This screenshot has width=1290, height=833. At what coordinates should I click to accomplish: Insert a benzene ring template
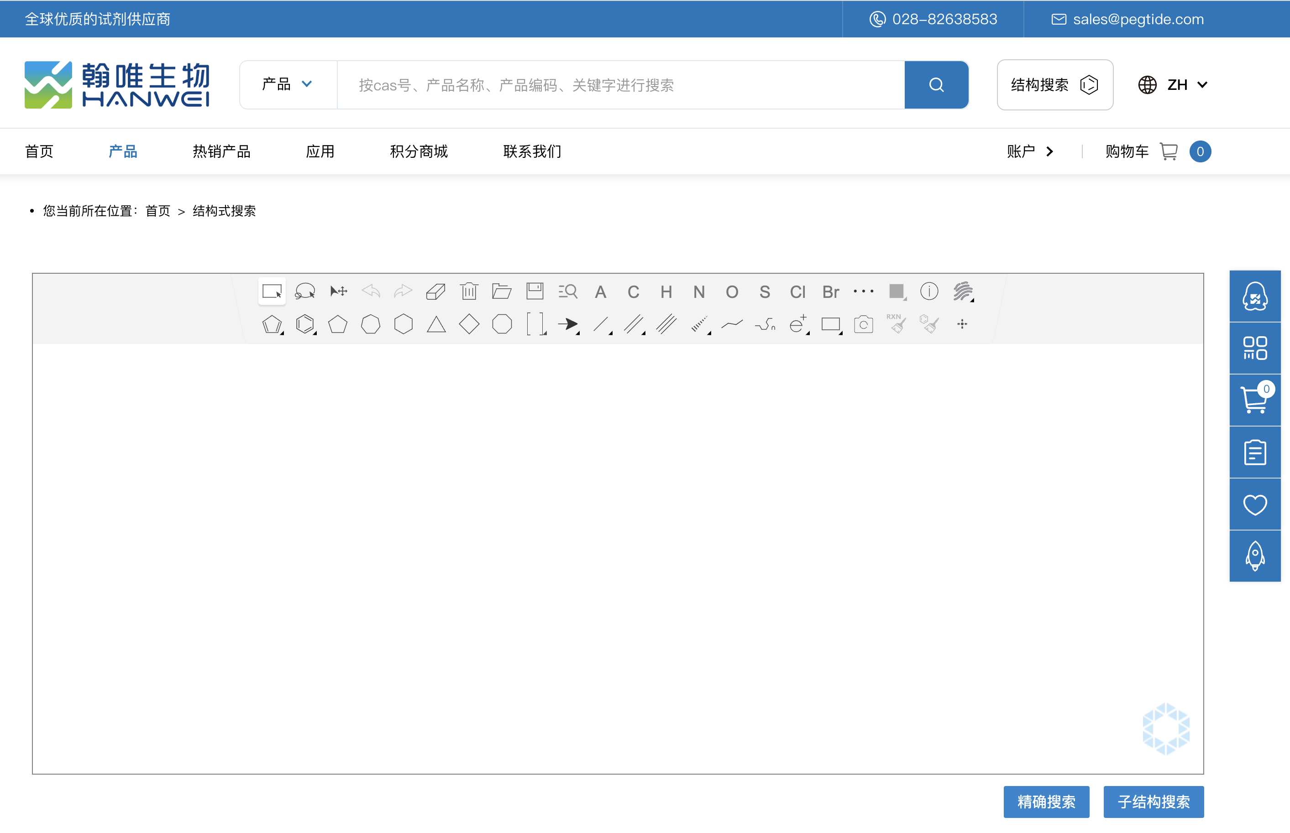coord(305,324)
